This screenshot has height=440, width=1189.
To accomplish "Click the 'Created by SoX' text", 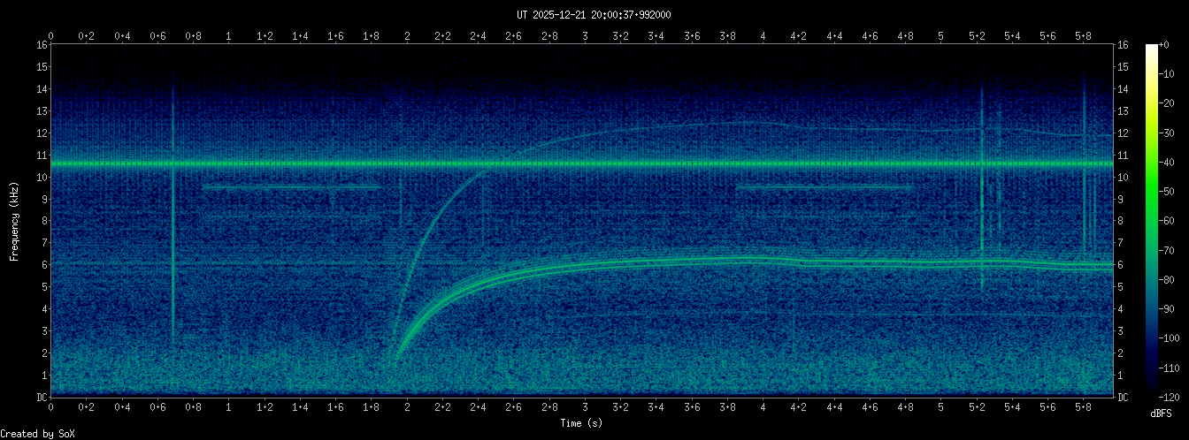I will [37, 433].
